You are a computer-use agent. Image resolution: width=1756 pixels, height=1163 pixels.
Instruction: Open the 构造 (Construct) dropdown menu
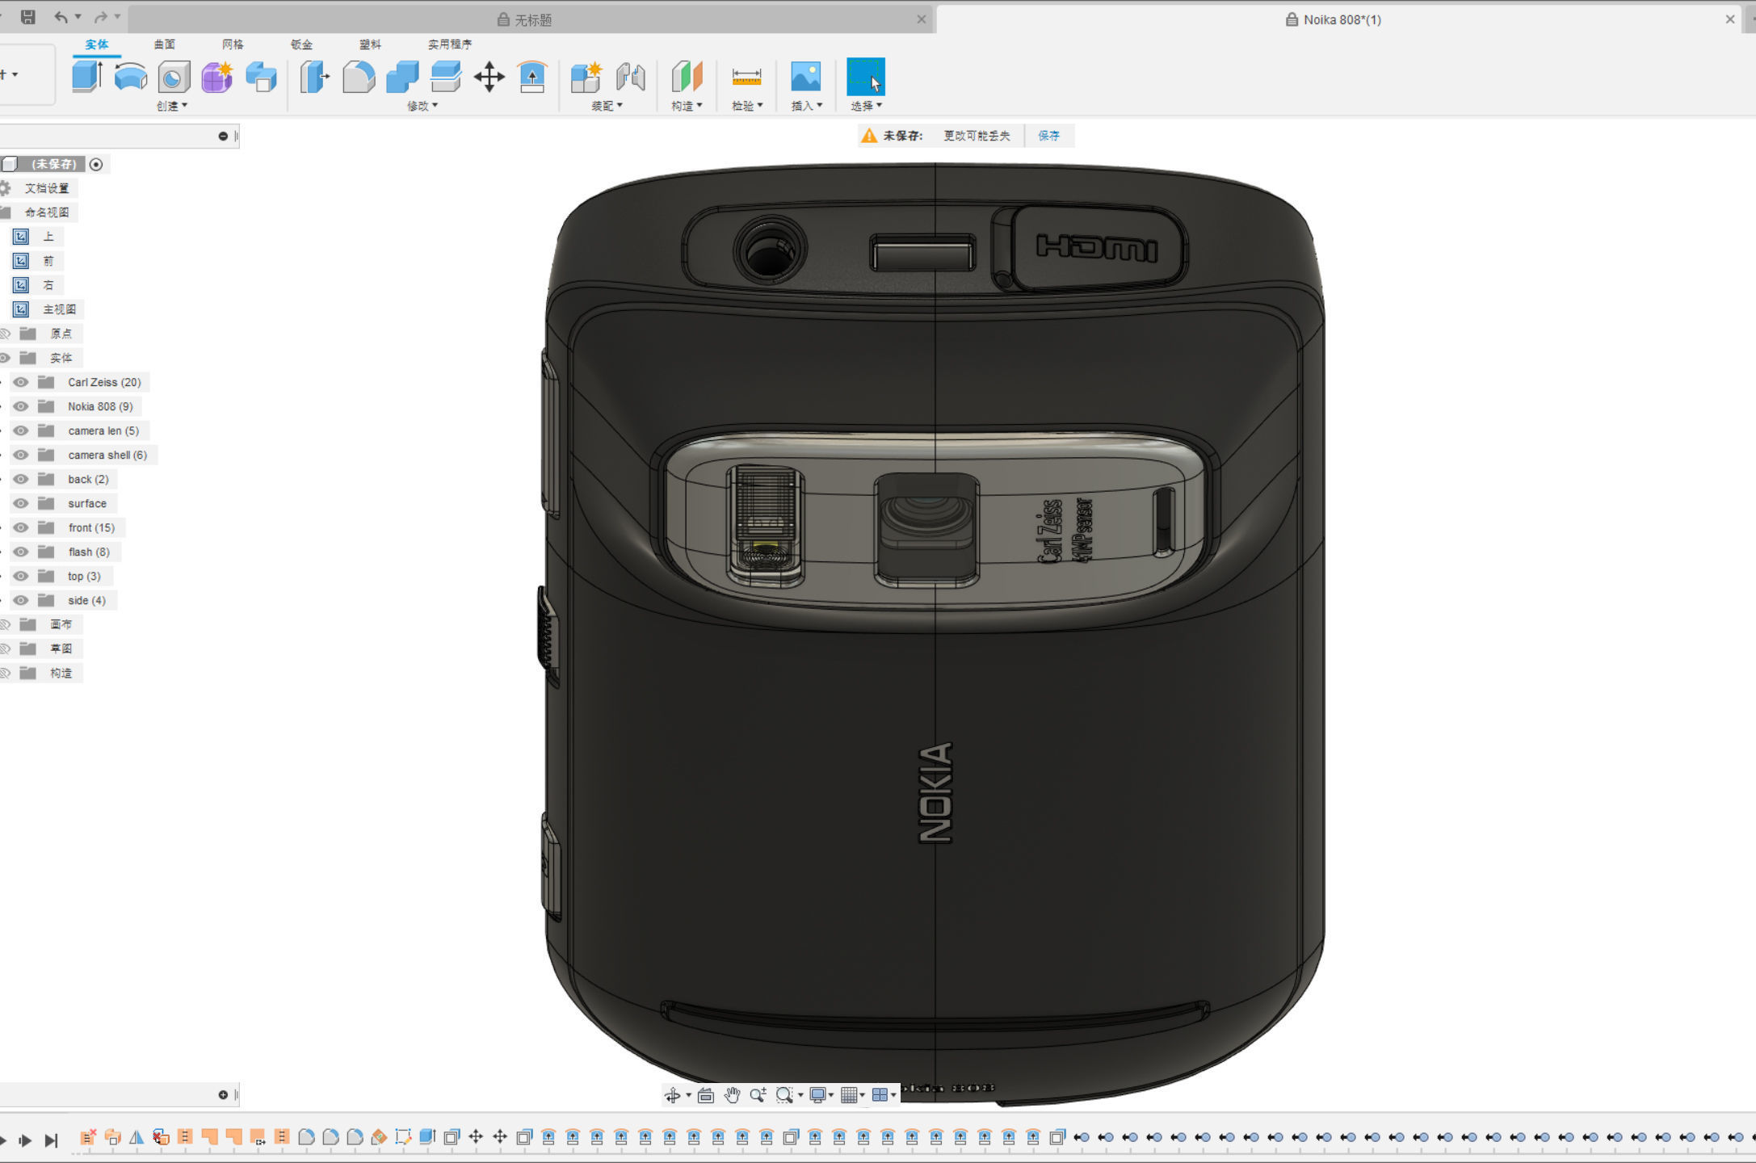pyautogui.click(x=687, y=106)
